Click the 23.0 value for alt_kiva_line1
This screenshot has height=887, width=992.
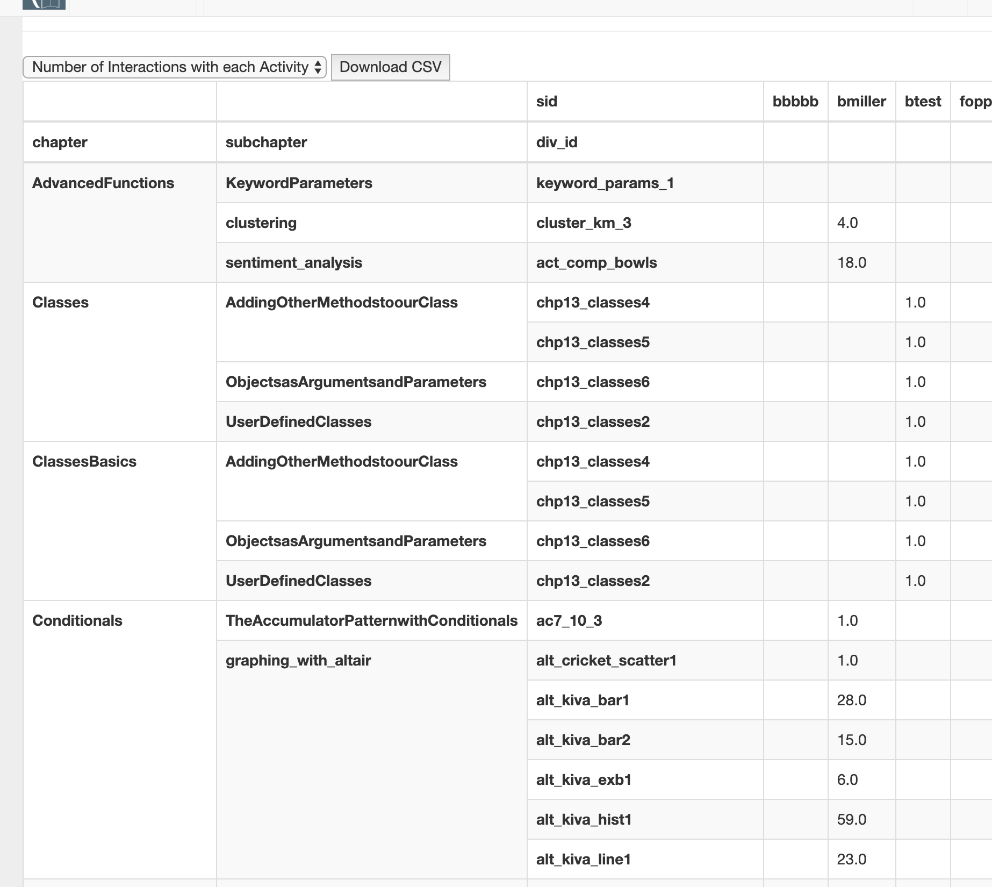[862, 859]
